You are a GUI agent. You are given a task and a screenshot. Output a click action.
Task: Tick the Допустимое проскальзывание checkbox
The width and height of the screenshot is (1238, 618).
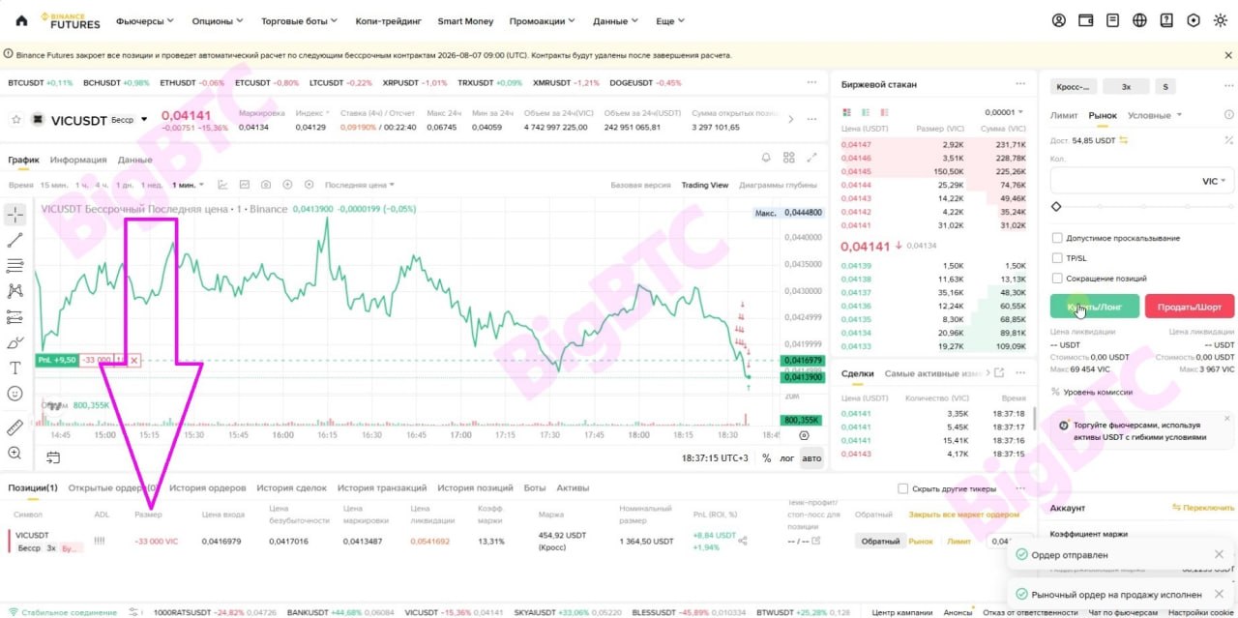1057,238
